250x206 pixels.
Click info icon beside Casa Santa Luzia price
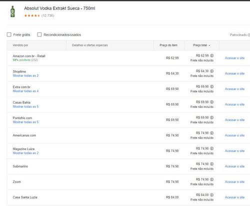point(211,195)
